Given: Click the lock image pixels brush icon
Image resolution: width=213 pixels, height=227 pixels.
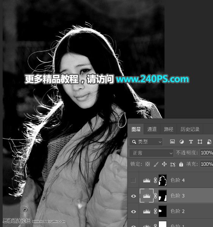Looking at the screenshot, I should pos(156,164).
